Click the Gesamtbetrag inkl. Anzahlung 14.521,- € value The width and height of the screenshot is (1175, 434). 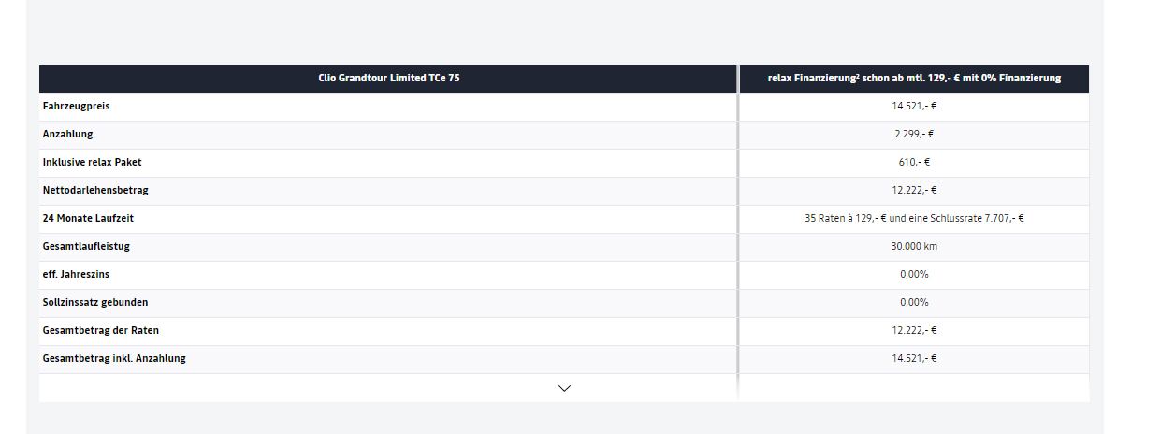pyautogui.click(x=914, y=359)
